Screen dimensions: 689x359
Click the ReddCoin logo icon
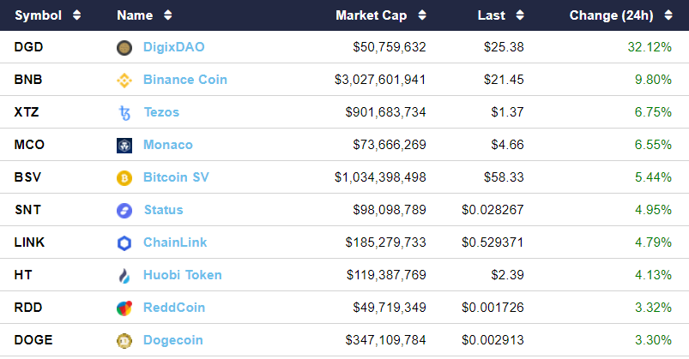124,308
